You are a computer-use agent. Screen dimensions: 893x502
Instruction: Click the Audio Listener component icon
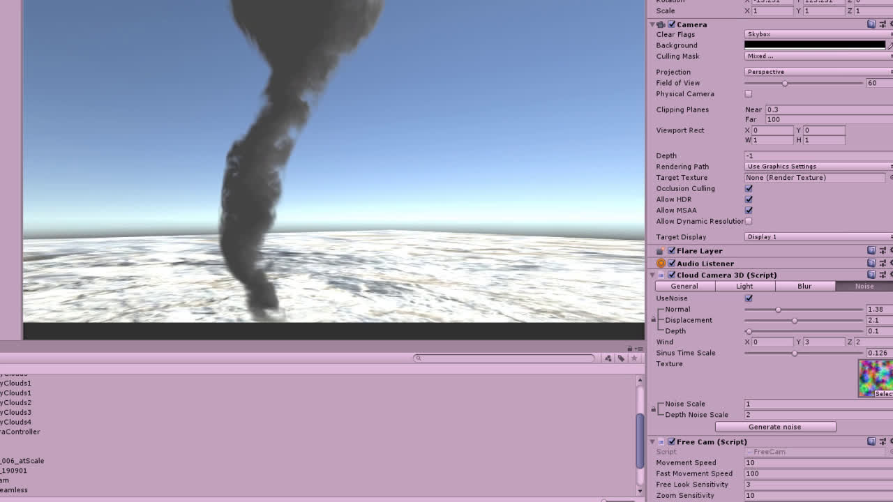tap(661, 264)
